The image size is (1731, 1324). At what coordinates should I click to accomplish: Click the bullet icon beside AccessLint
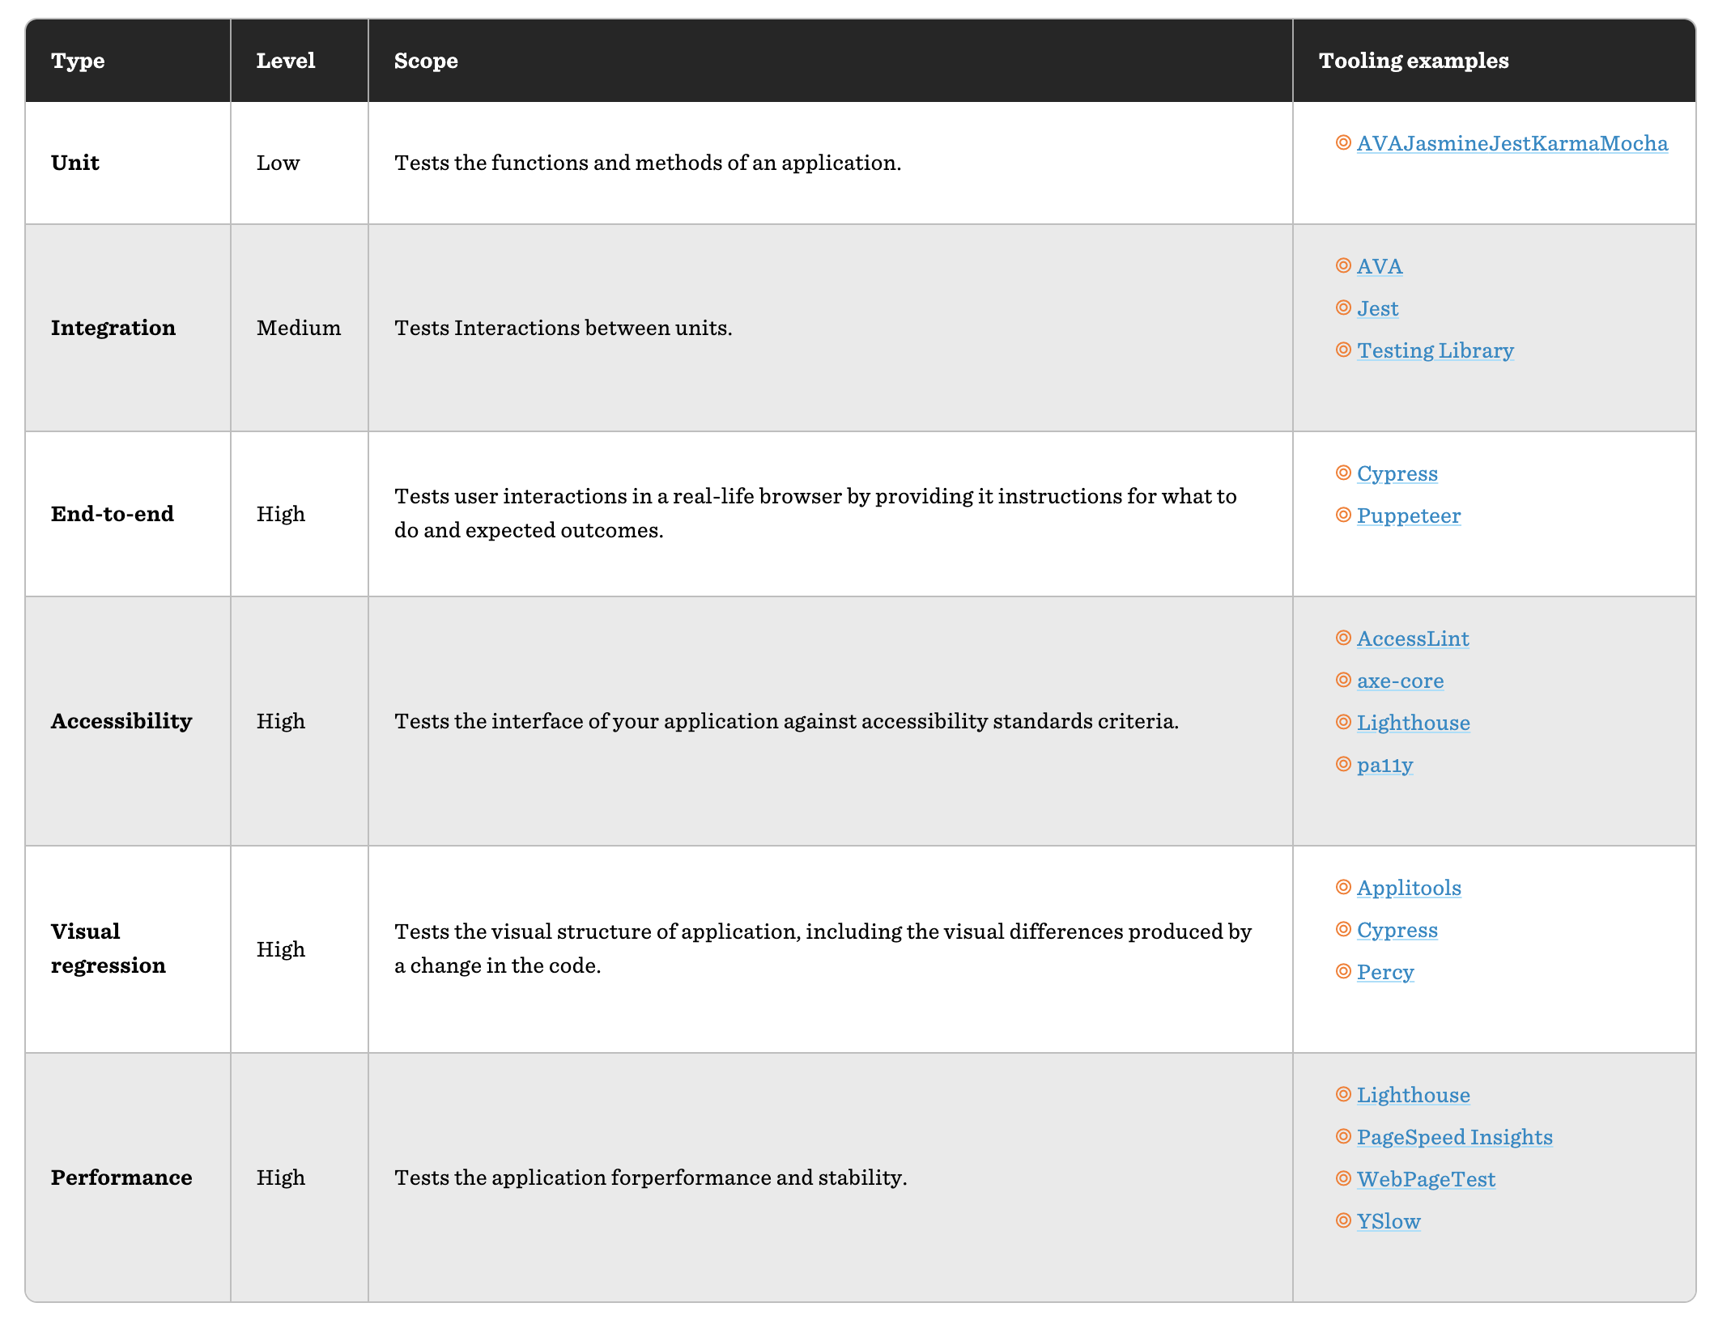click(1343, 638)
